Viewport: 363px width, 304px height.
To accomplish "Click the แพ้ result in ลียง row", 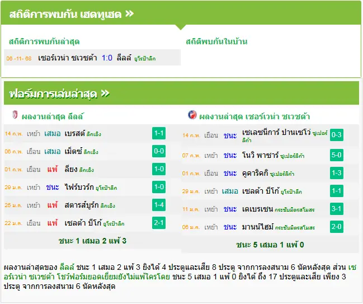I will pos(53,169).
